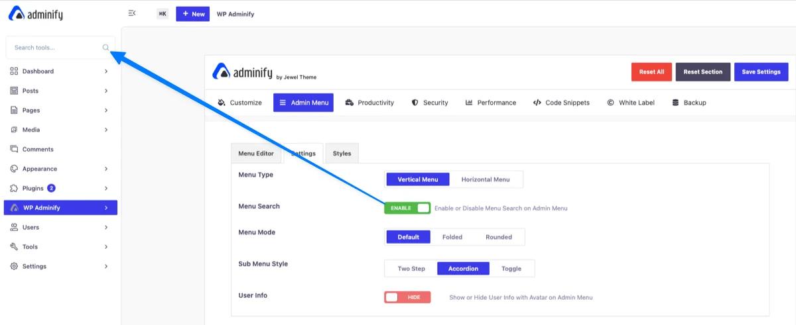
Task: Click the red Reset All button
Action: pos(651,71)
